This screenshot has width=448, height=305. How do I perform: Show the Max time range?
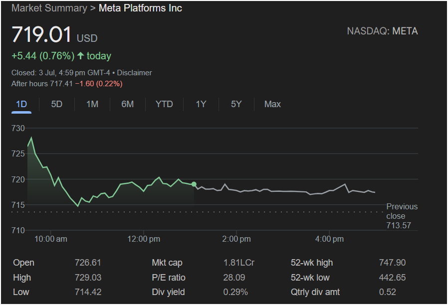point(272,104)
